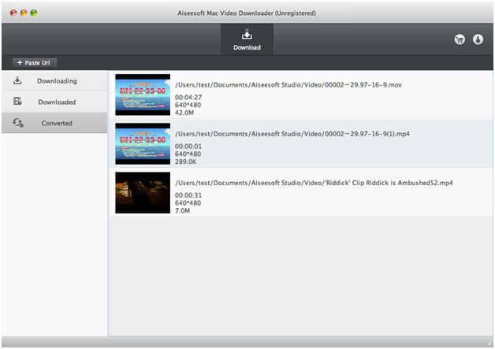The height and width of the screenshot is (349, 495).
Task: Select the Downloading sidebar item
Action: tap(54, 81)
